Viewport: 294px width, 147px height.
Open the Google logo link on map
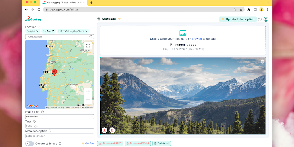coord(33,106)
